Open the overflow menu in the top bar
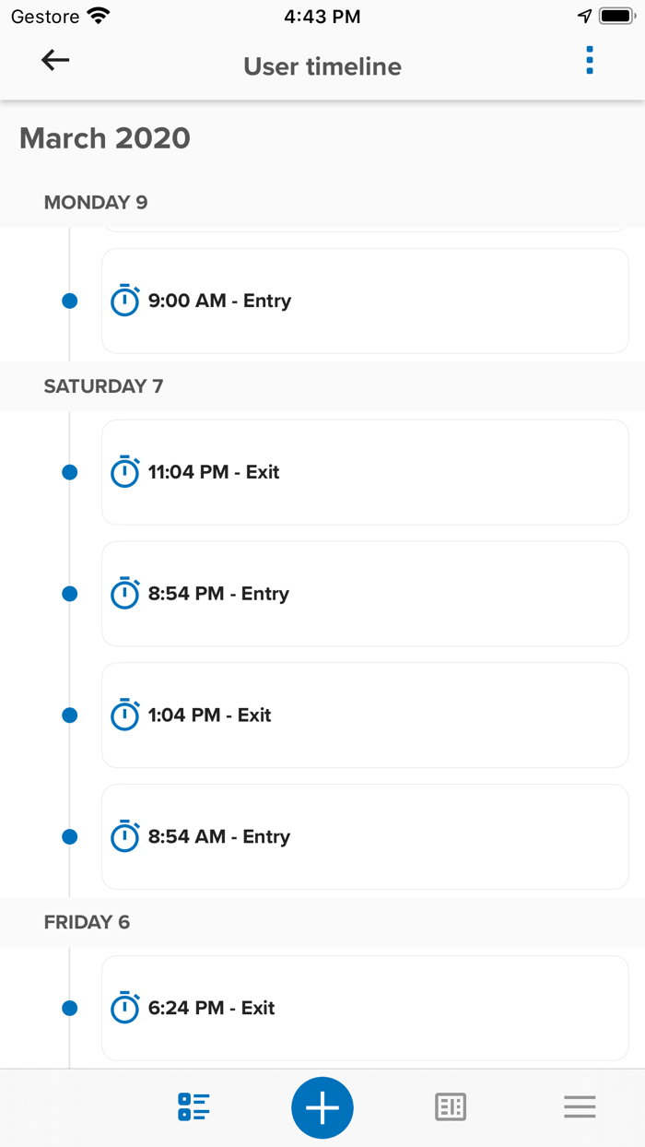 (589, 60)
